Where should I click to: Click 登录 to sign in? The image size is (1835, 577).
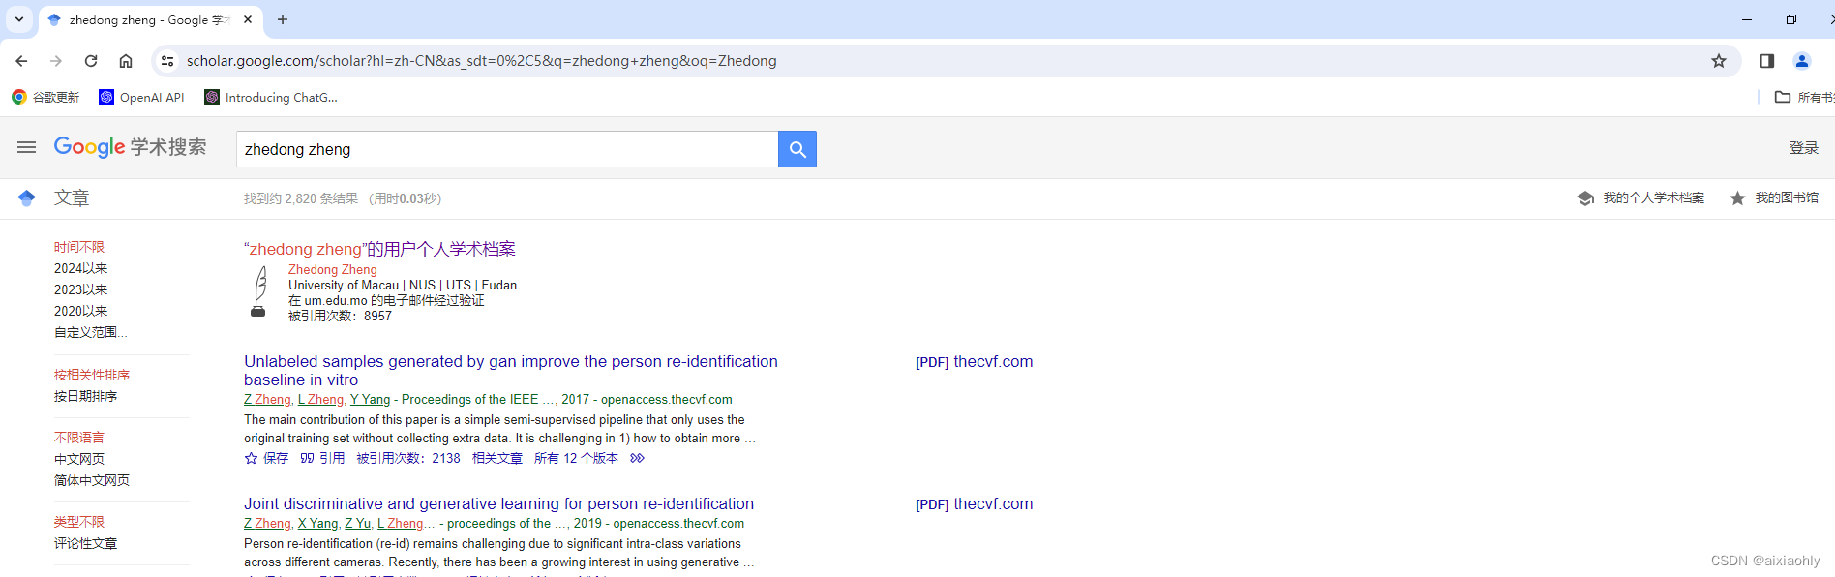click(1804, 148)
